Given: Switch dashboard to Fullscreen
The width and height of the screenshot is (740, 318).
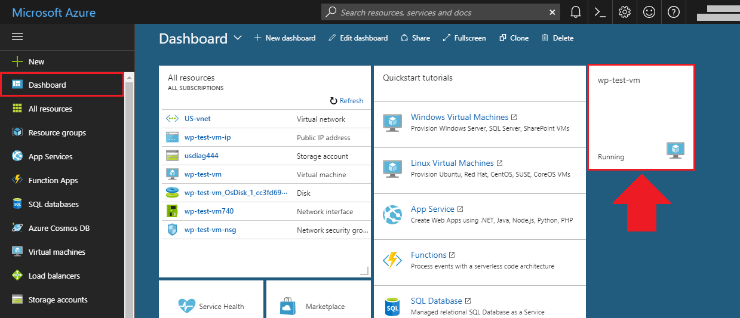Looking at the screenshot, I should [464, 38].
